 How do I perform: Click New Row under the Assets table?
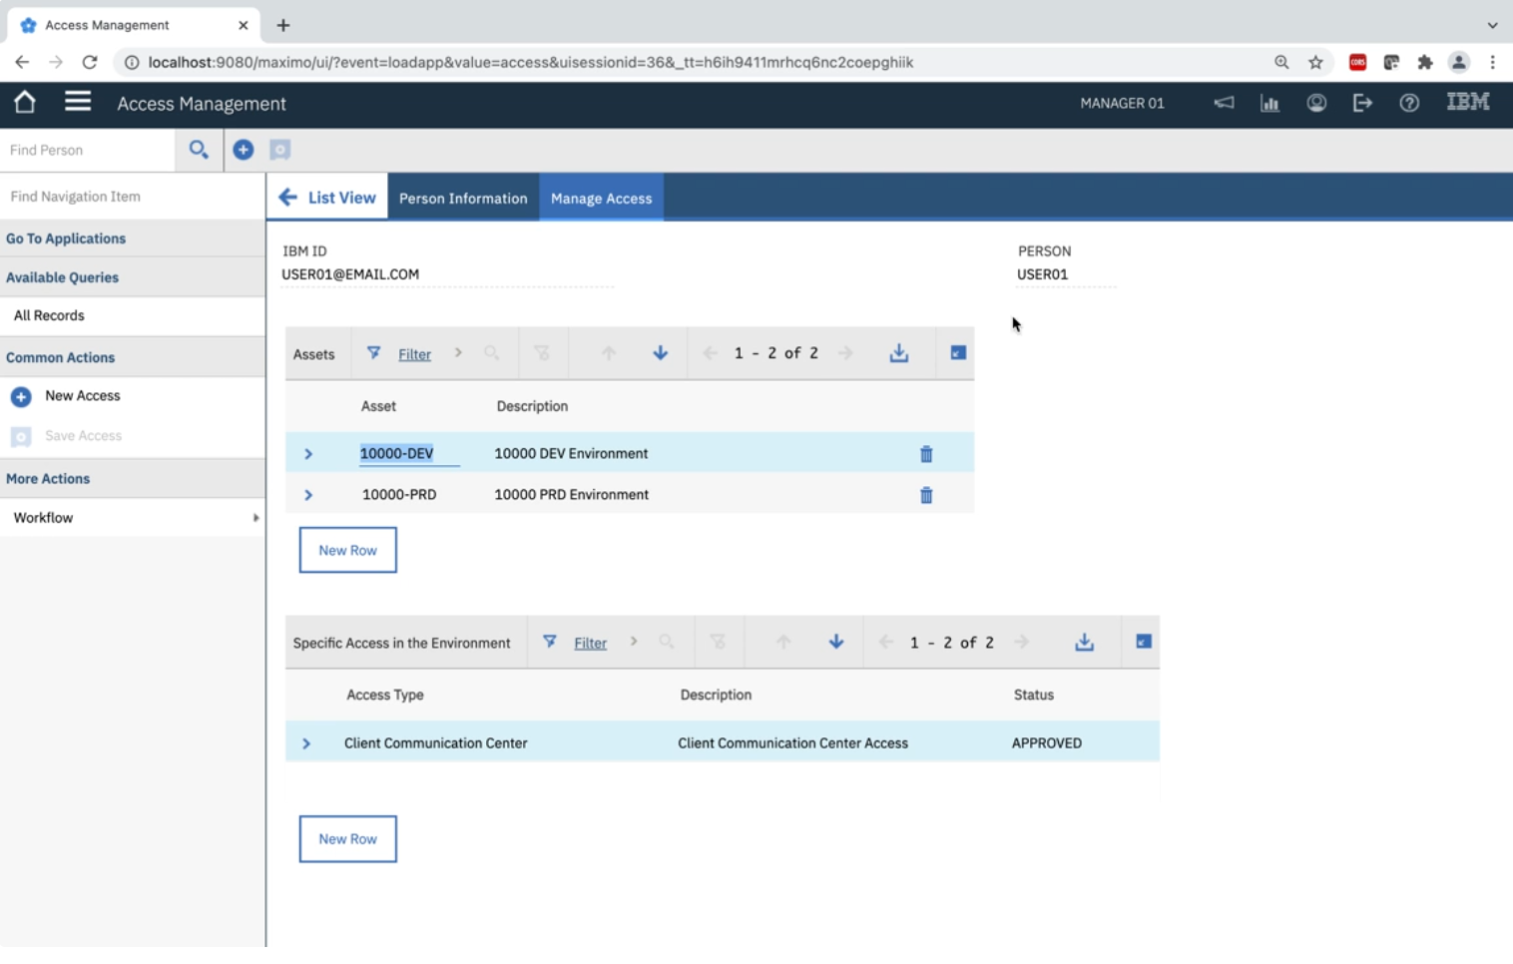tap(347, 549)
